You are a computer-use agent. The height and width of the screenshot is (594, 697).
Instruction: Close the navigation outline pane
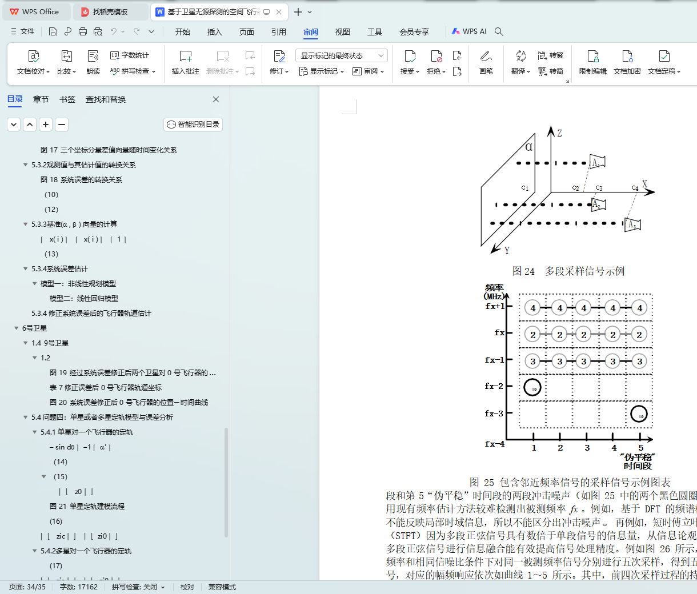(x=216, y=99)
